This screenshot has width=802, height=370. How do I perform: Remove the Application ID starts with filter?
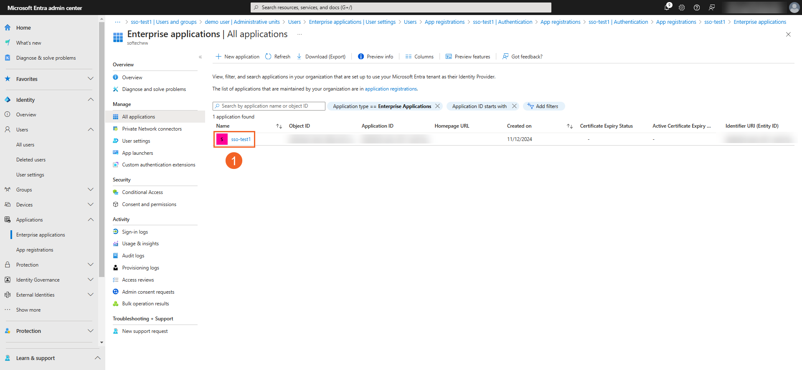[x=514, y=106]
